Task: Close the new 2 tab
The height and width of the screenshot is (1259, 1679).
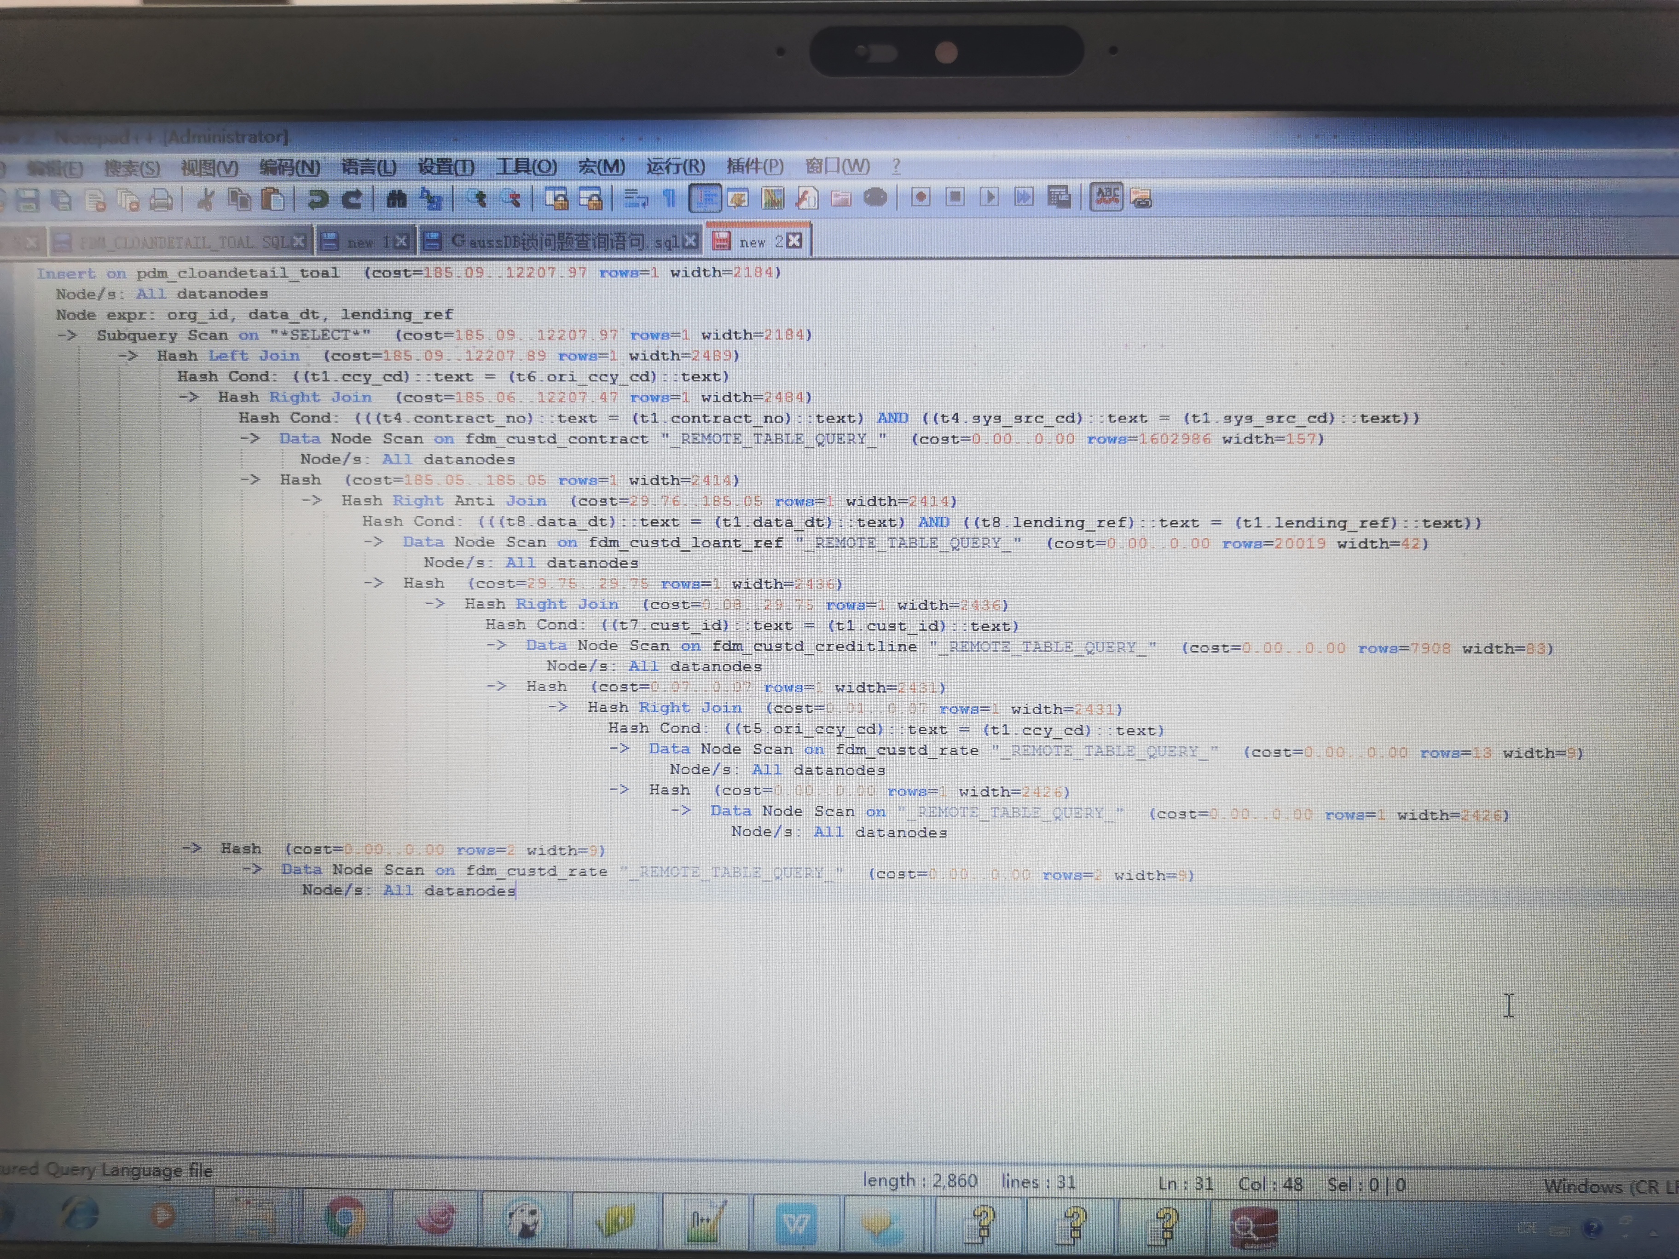Action: tap(794, 241)
